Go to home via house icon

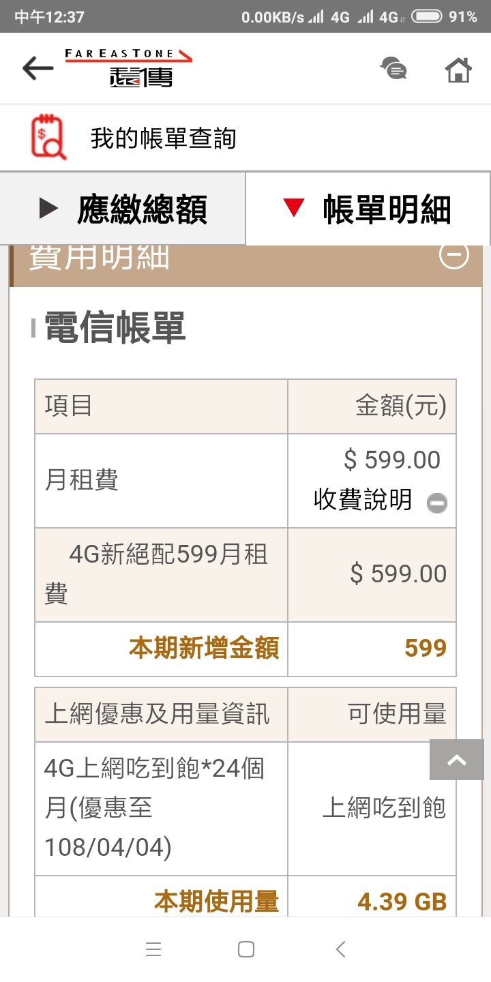coord(458,69)
